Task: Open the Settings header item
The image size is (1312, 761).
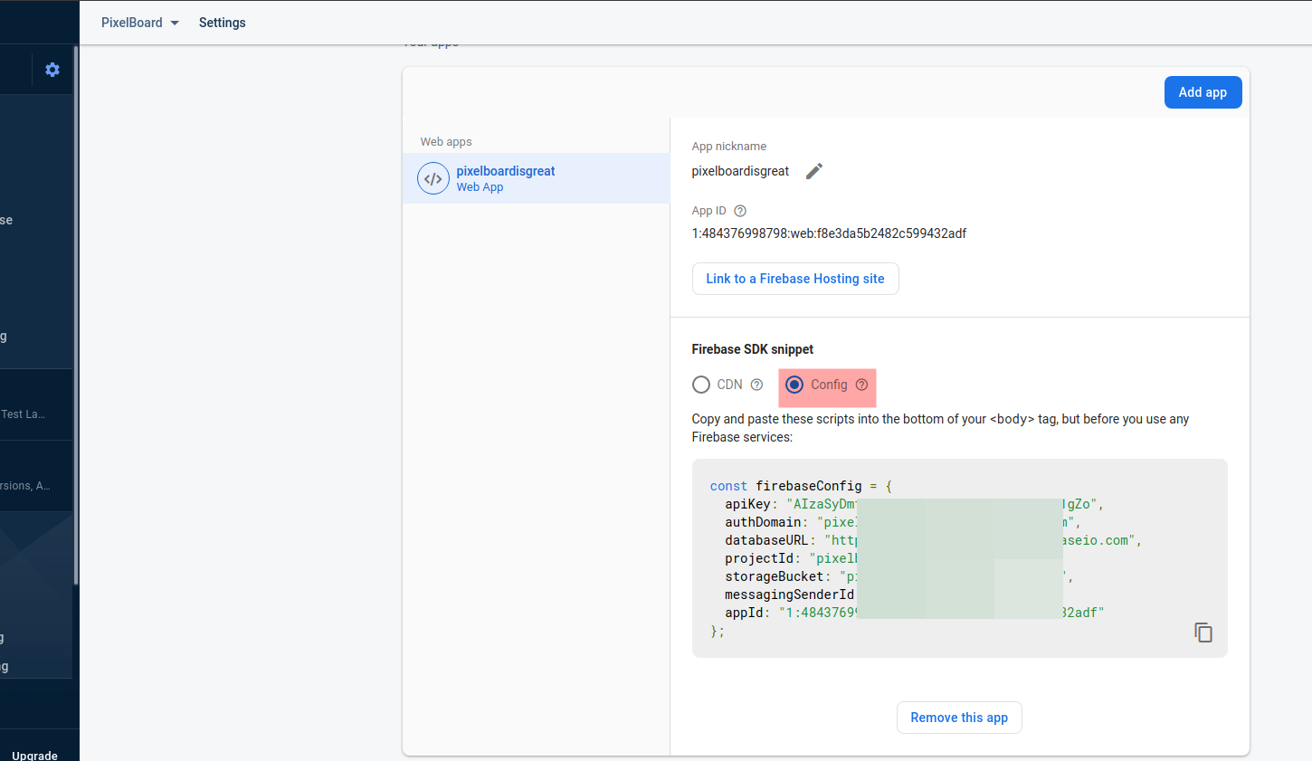Action: [223, 23]
